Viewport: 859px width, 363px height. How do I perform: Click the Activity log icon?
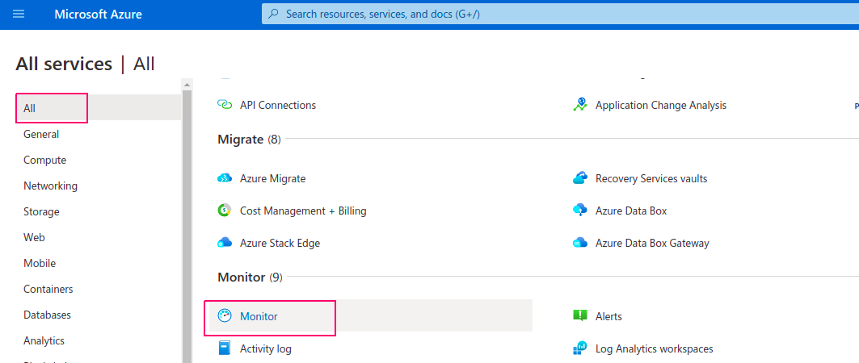(225, 348)
